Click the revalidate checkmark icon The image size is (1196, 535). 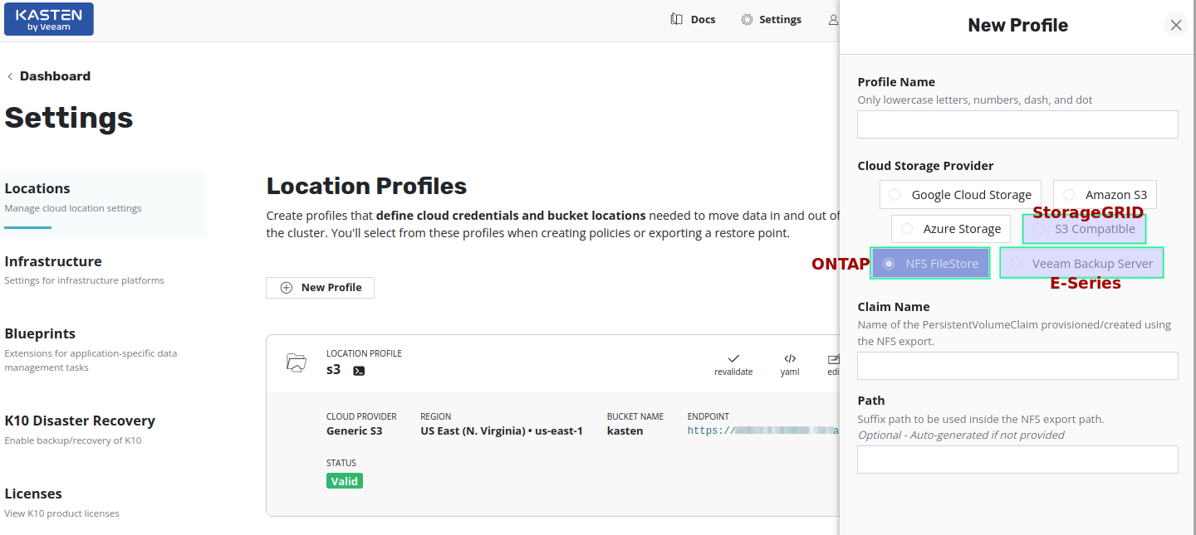tap(733, 358)
